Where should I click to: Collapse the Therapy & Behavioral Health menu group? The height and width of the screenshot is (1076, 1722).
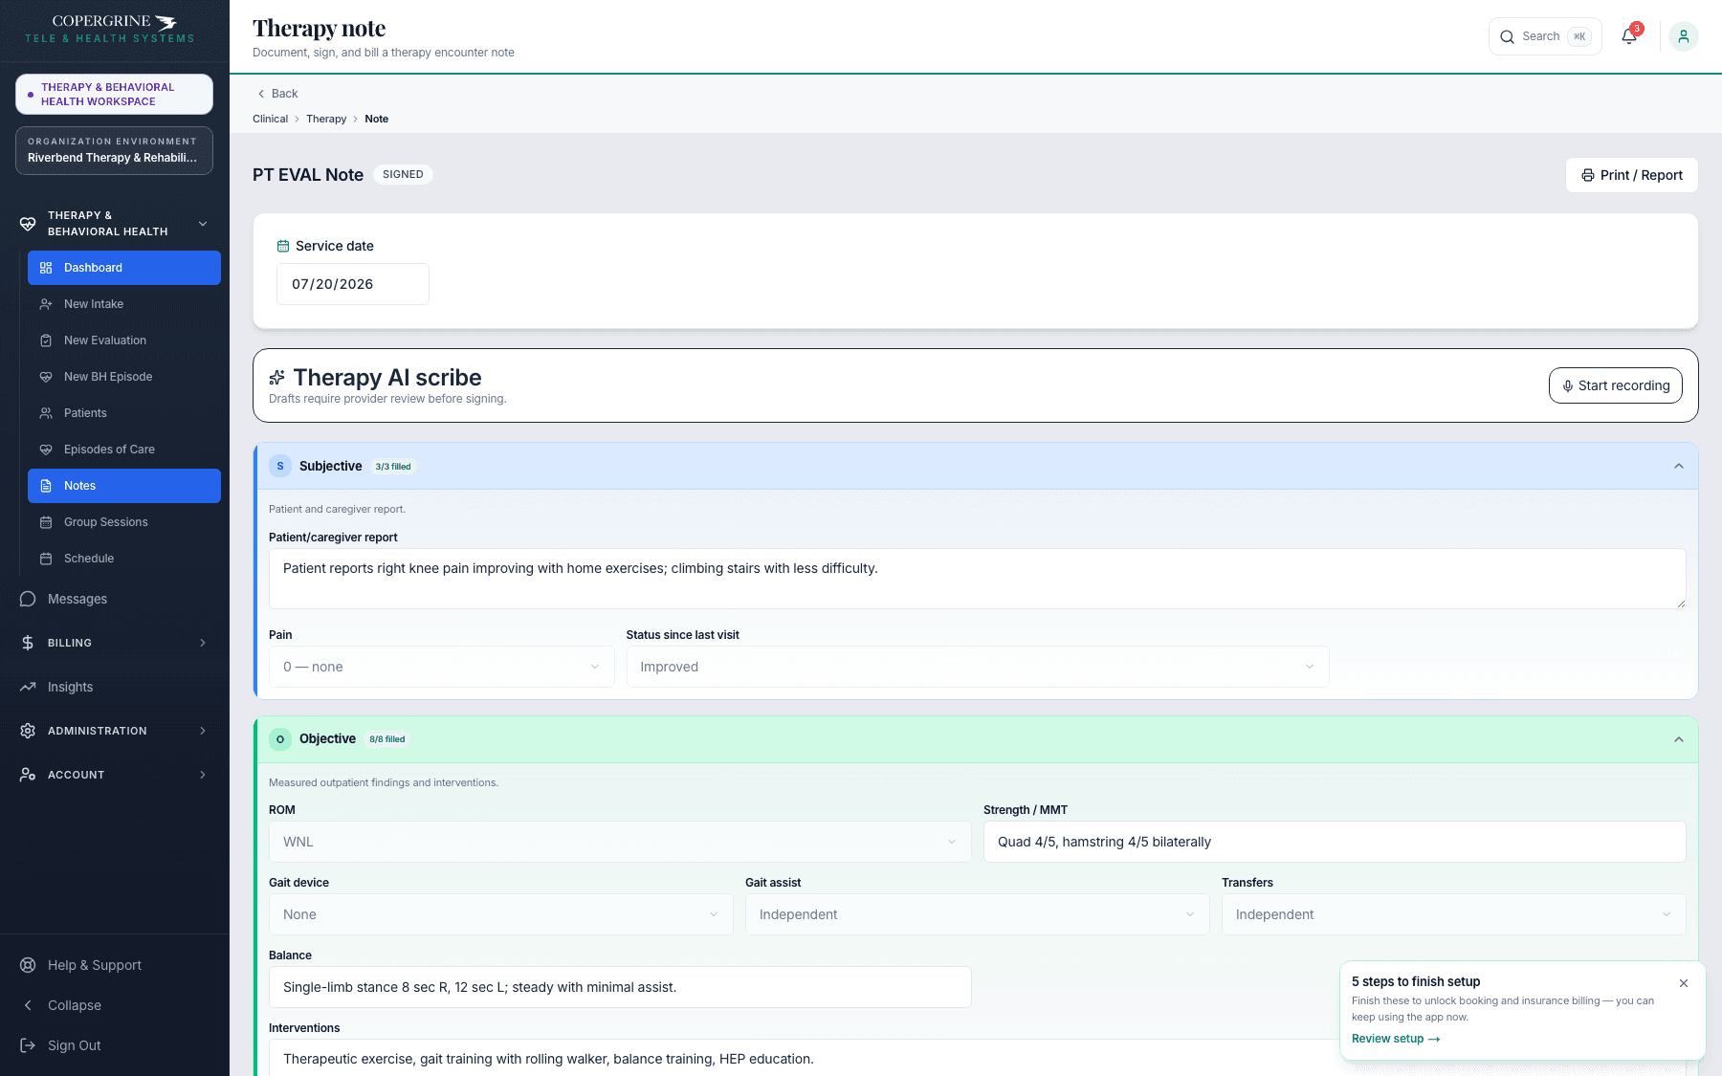(203, 224)
